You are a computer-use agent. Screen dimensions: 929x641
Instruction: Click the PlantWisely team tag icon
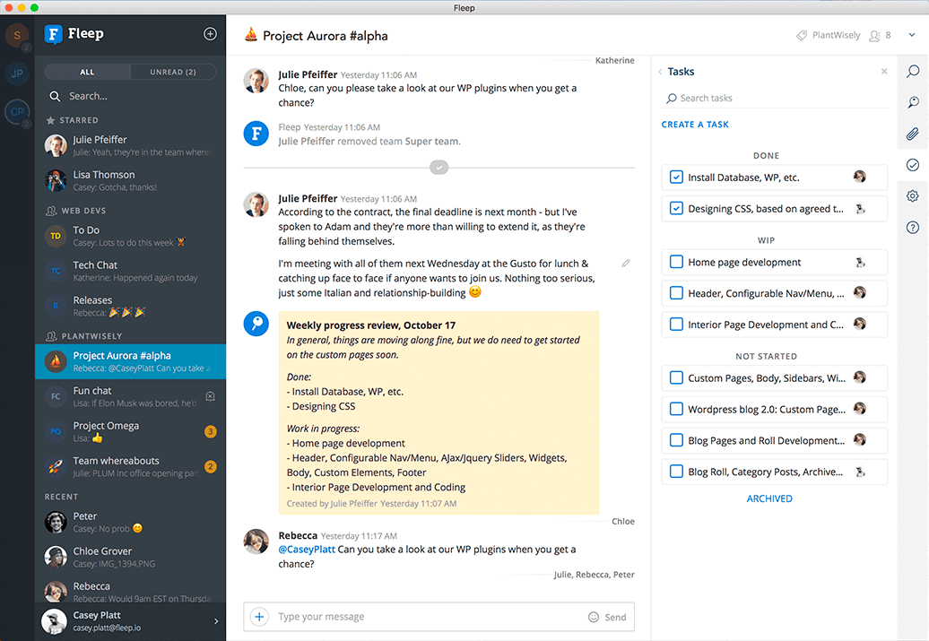pyautogui.click(x=802, y=36)
